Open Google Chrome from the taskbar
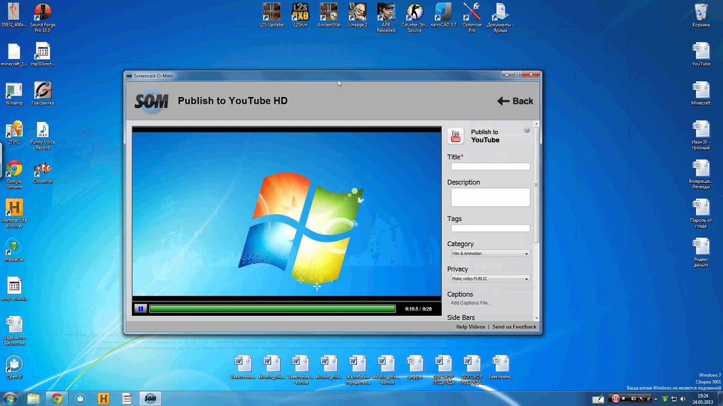 point(56,399)
